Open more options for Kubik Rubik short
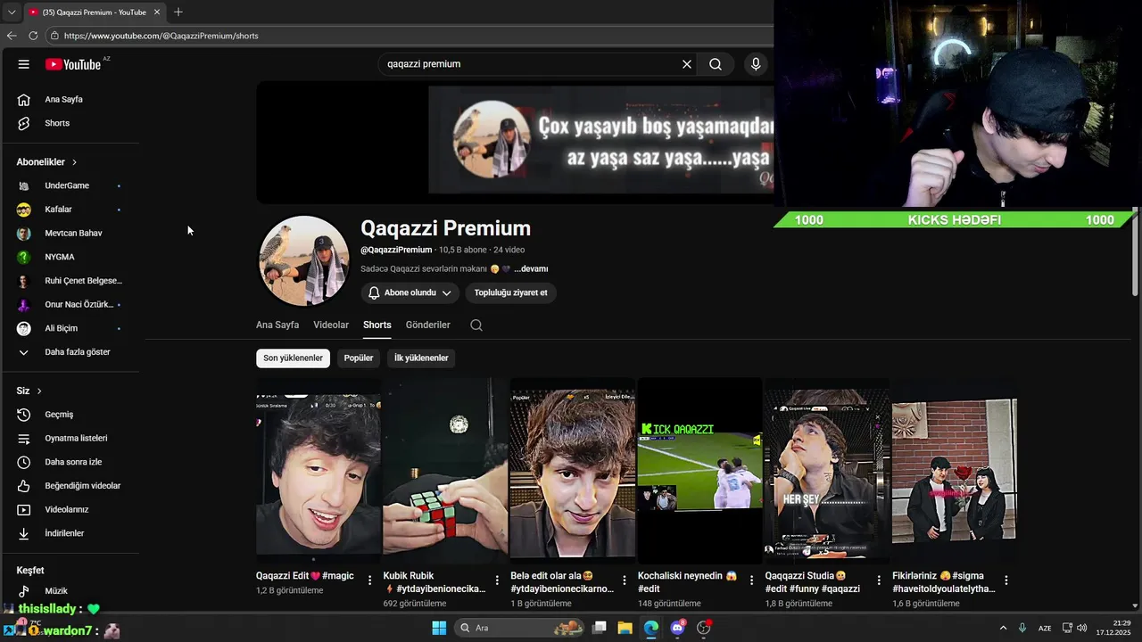The height and width of the screenshot is (642, 1142). (x=497, y=580)
